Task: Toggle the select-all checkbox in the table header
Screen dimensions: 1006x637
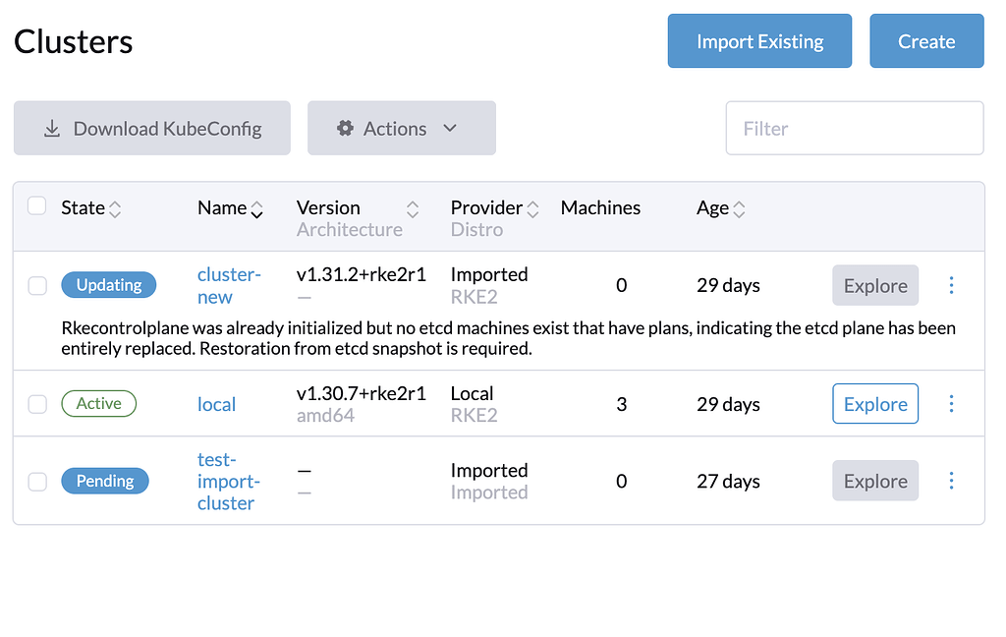Action: (36, 206)
